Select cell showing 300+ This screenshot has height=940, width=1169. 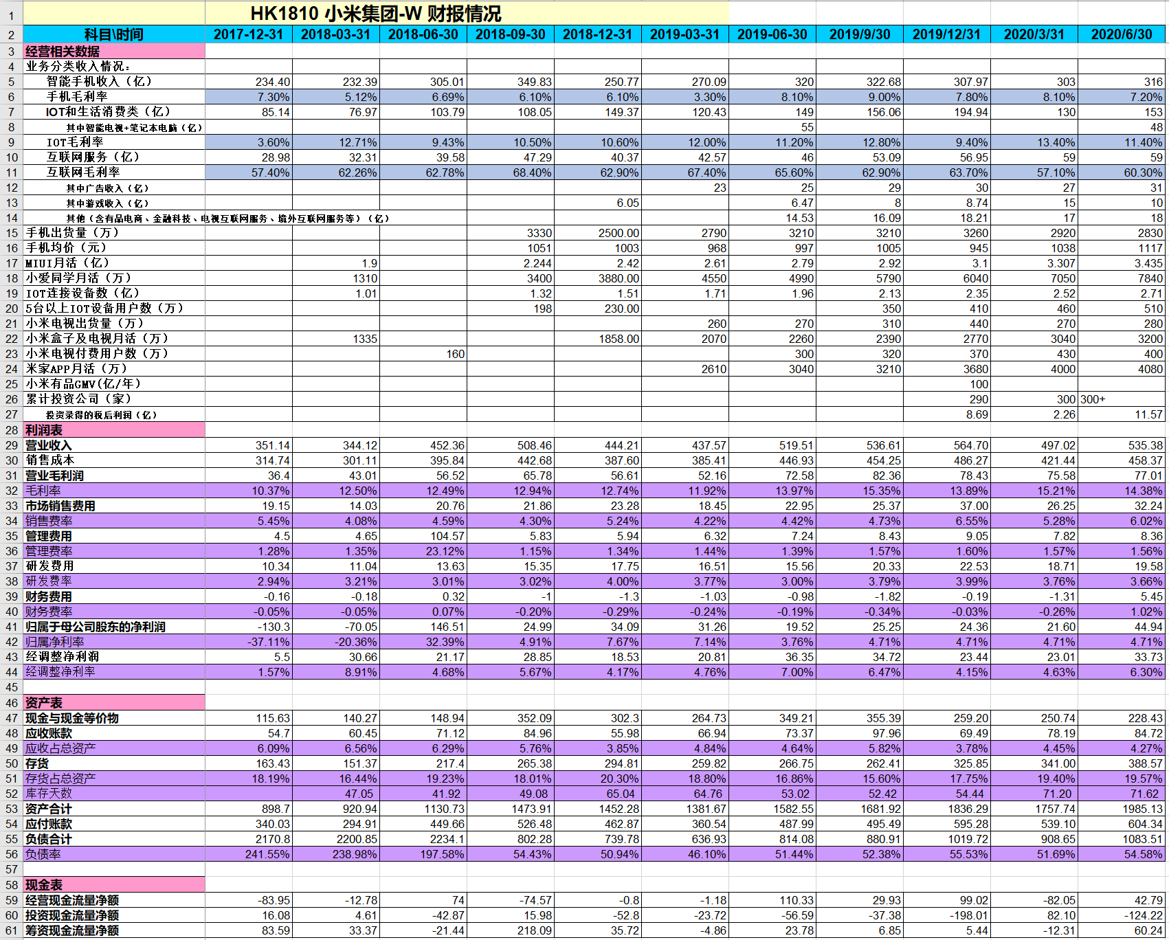(x=1122, y=399)
